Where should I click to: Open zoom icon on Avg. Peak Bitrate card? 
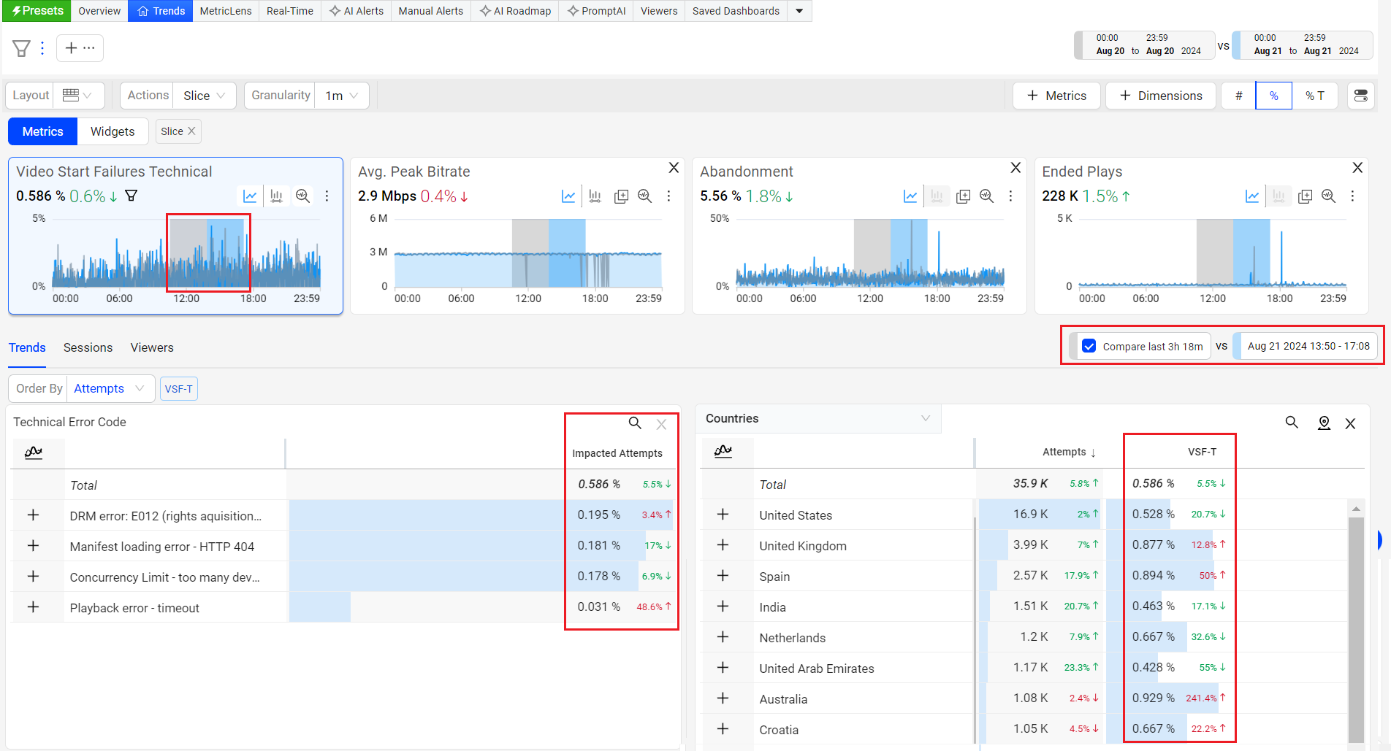click(644, 196)
